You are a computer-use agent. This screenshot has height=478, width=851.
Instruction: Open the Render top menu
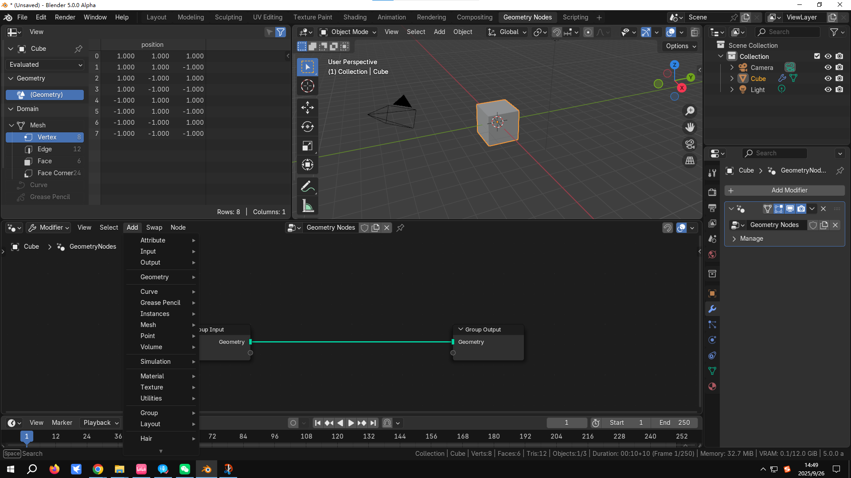pyautogui.click(x=65, y=17)
